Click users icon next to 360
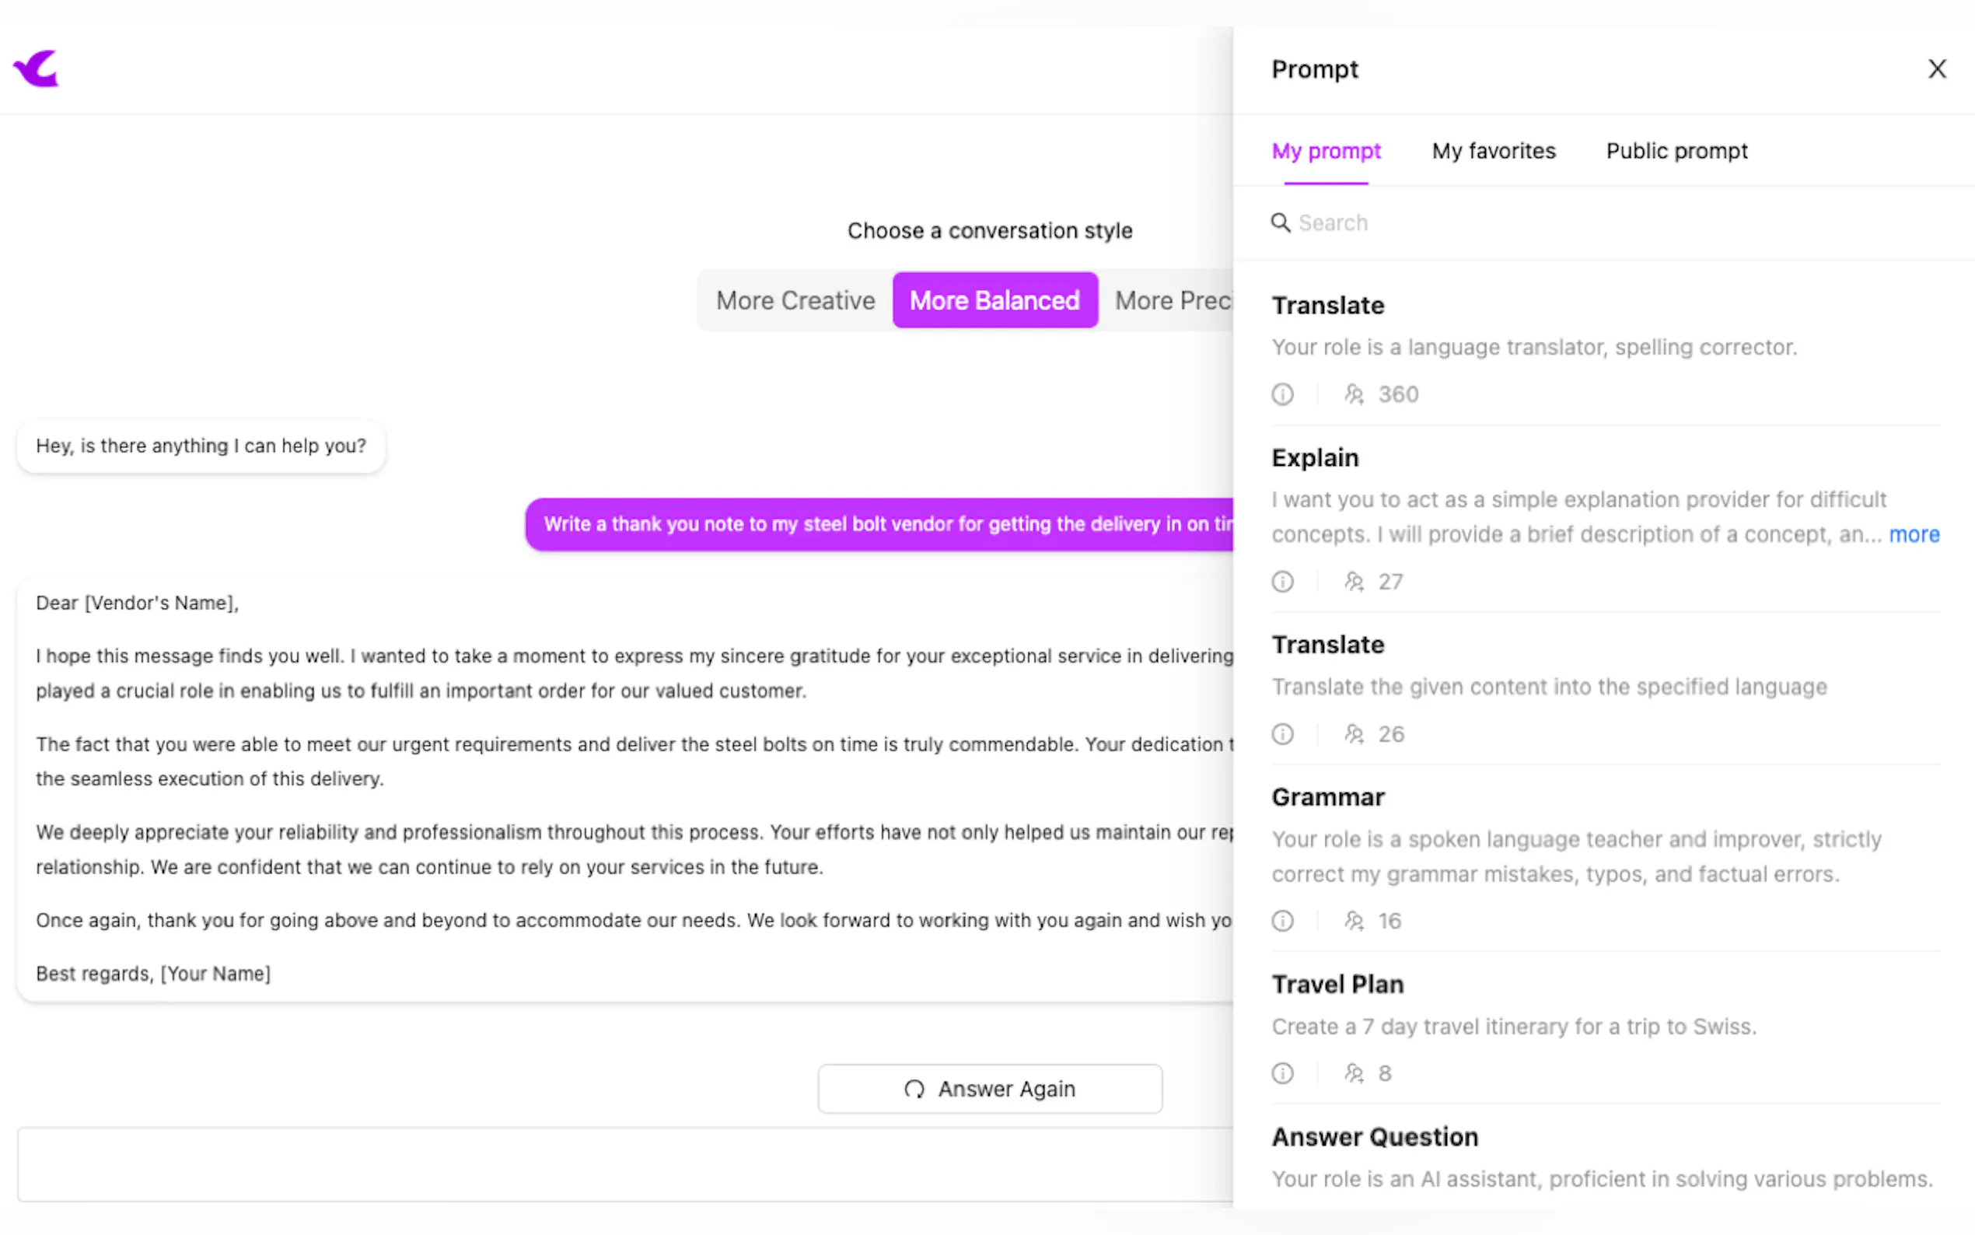 (x=1354, y=394)
